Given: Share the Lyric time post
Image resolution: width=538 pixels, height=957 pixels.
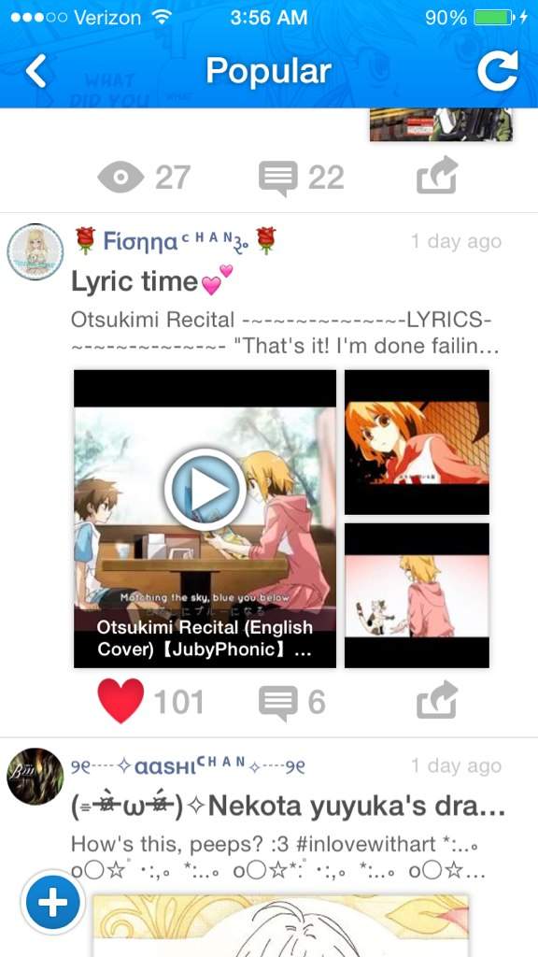Looking at the screenshot, I should tap(437, 701).
